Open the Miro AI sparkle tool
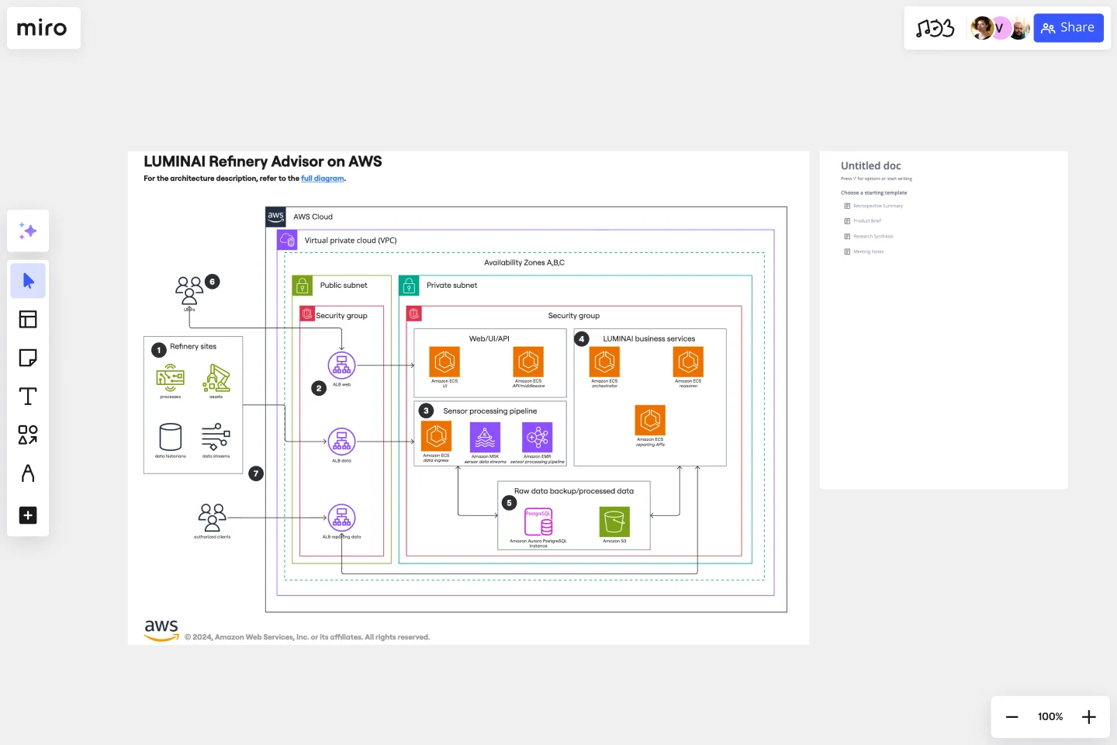This screenshot has width=1117, height=745. pos(28,230)
